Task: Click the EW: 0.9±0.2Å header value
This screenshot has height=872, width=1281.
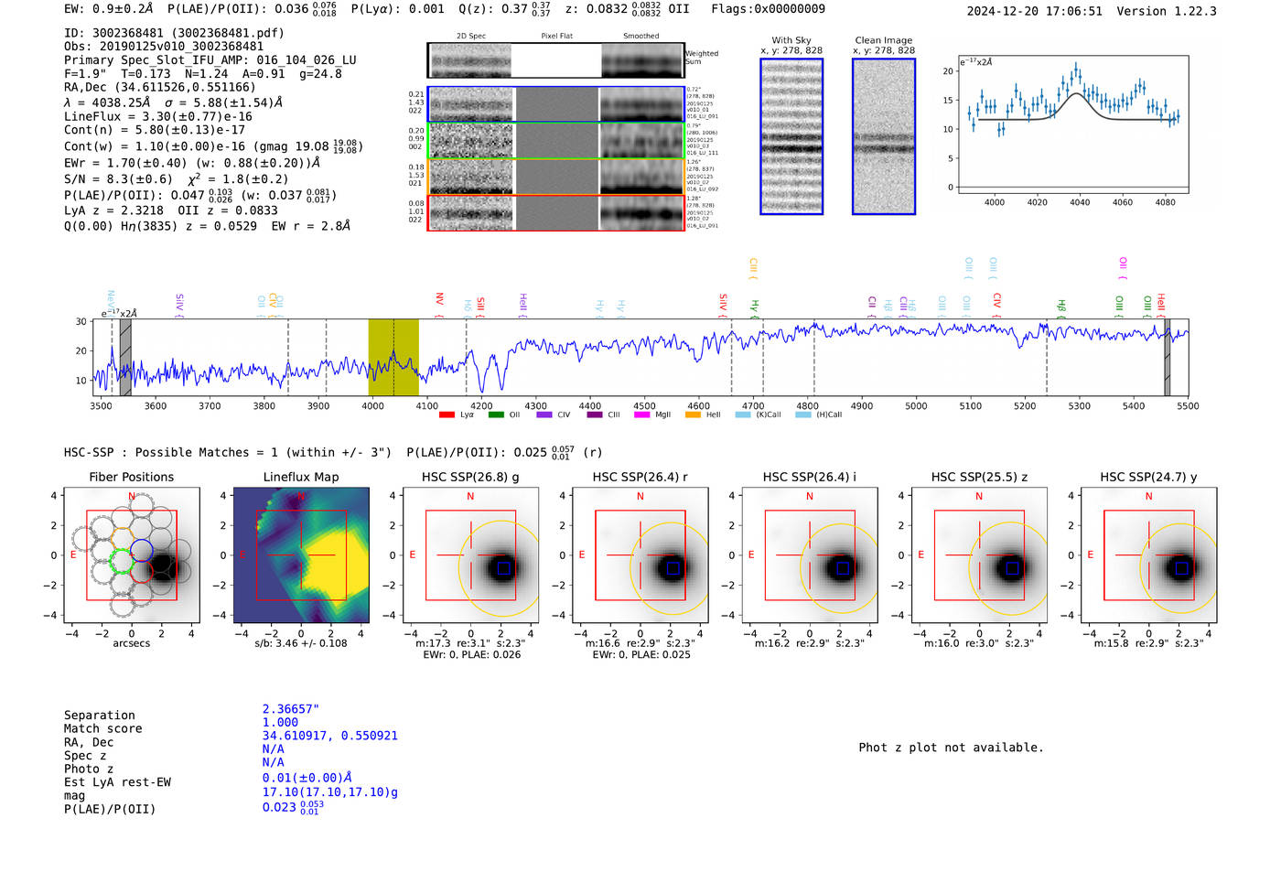Action: tap(109, 9)
